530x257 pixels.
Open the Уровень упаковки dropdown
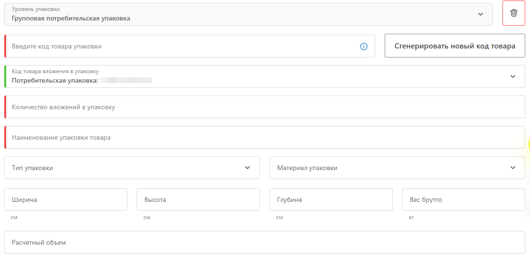pyautogui.click(x=248, y=14)
